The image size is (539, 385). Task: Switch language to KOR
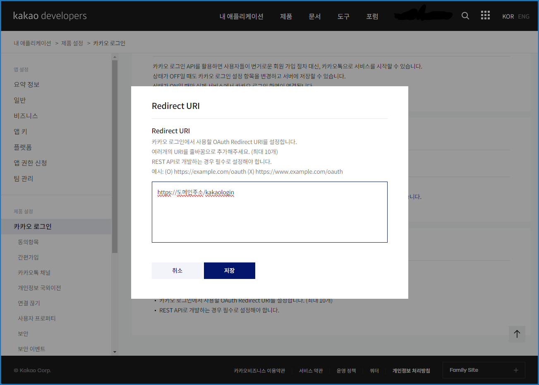coord(508,17)
